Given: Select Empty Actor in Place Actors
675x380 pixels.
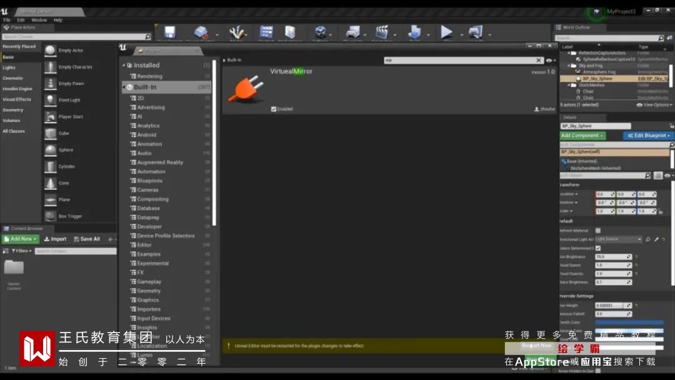Looking at the screenshot, I should pyautogui.click(x=71, y=51).
